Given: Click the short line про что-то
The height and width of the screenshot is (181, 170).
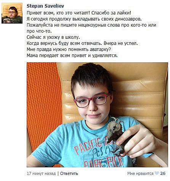Looking at the screenshot, I should click(39, 31).
